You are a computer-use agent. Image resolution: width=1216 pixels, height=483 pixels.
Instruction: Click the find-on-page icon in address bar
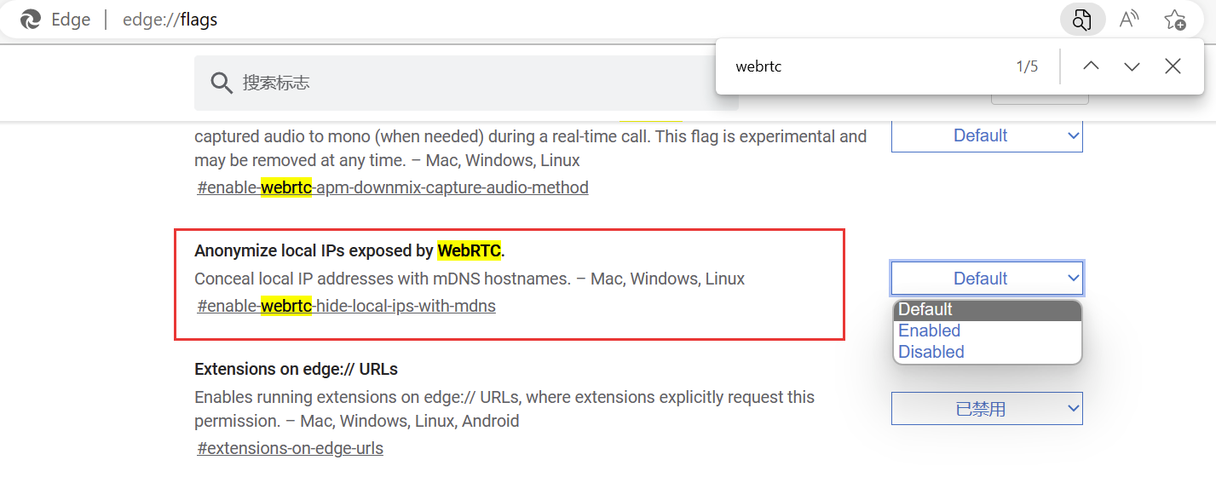[x=1082, y=20]
